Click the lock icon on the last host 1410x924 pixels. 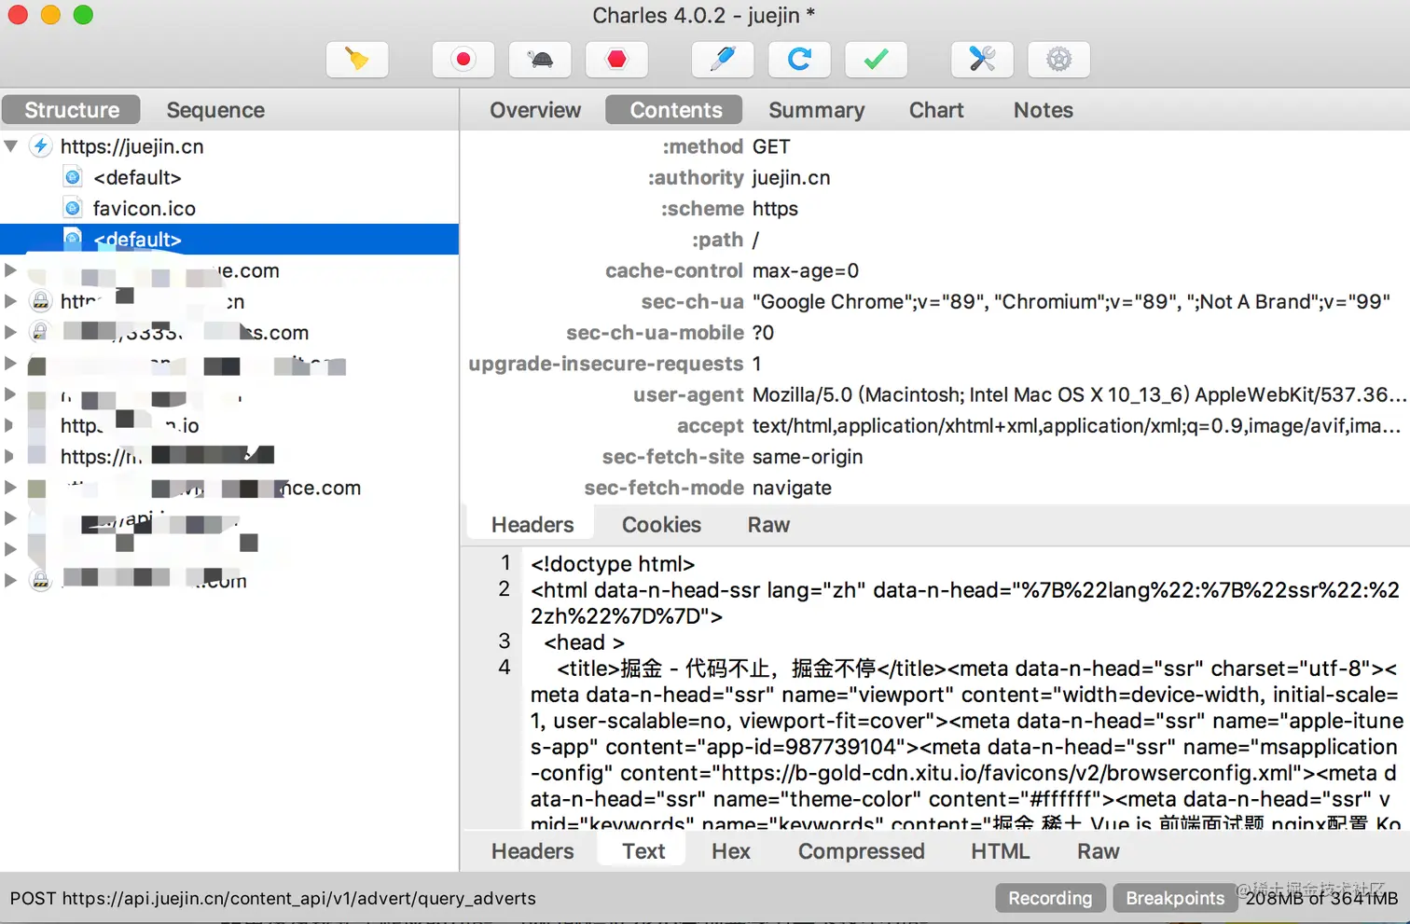(x=40, y=580)
